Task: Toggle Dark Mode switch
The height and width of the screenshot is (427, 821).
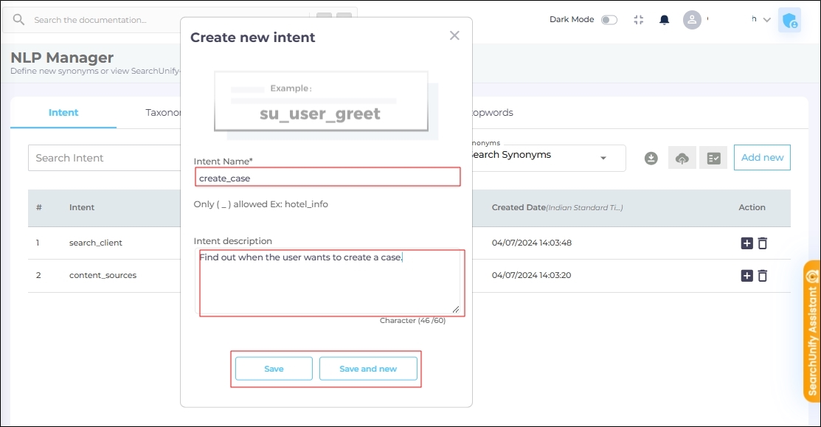Action: point(609,20)
